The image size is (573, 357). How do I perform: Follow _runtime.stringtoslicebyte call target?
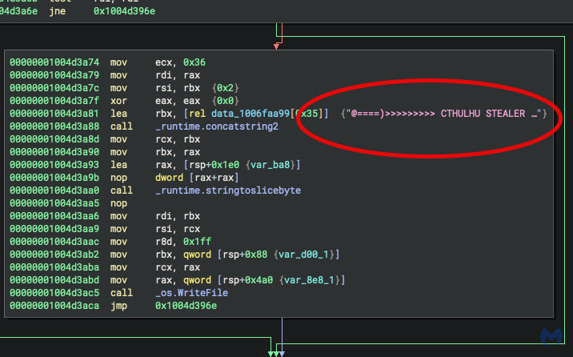coord(228,191)
